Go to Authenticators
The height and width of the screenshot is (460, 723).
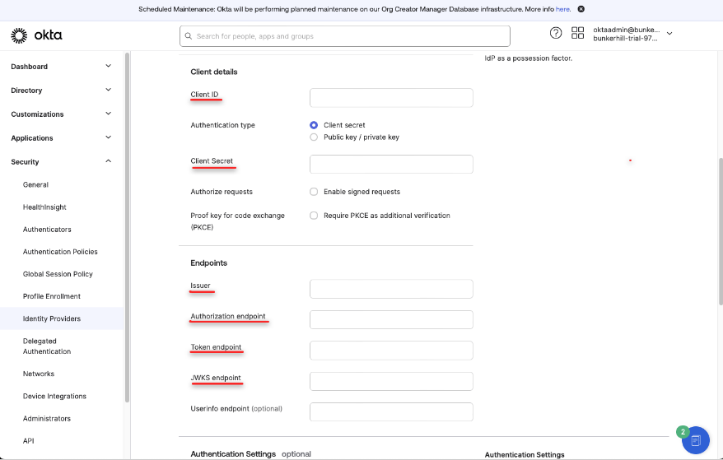click(47, 230)
